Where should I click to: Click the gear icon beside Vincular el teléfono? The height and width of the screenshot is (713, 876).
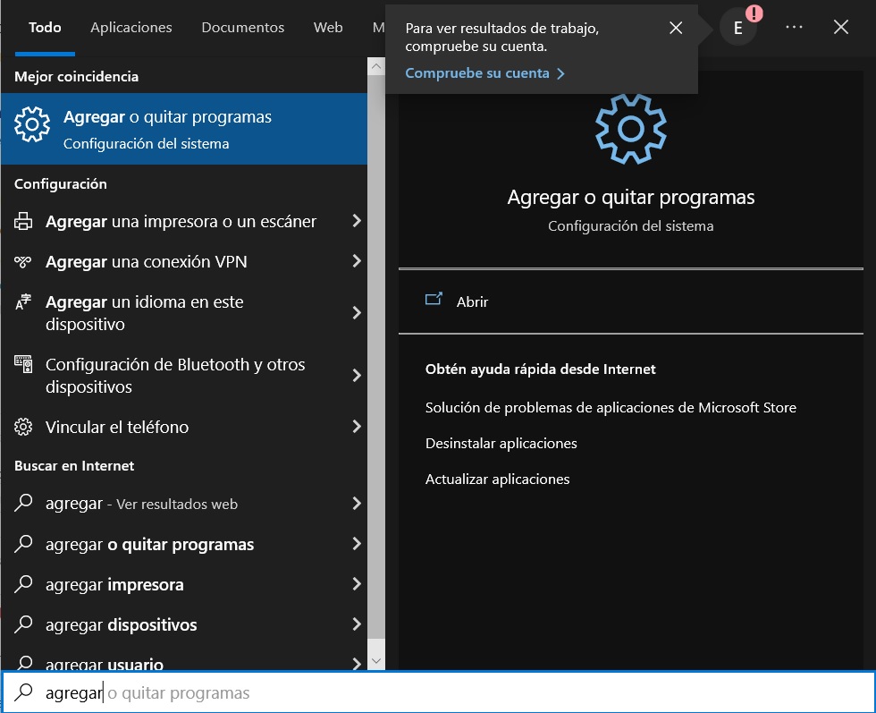(23, 428)
